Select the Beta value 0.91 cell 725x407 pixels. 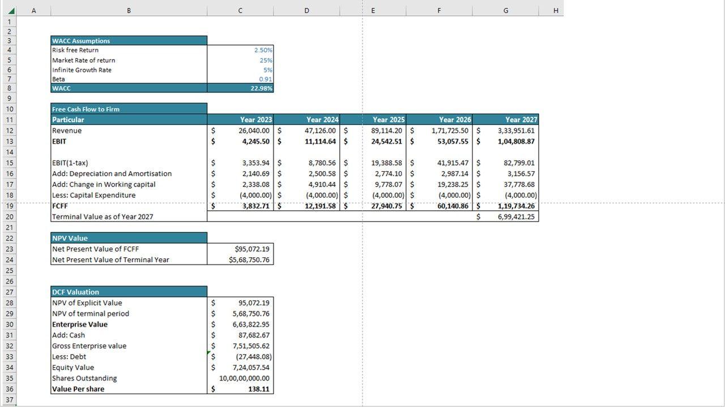click(240, 79)
